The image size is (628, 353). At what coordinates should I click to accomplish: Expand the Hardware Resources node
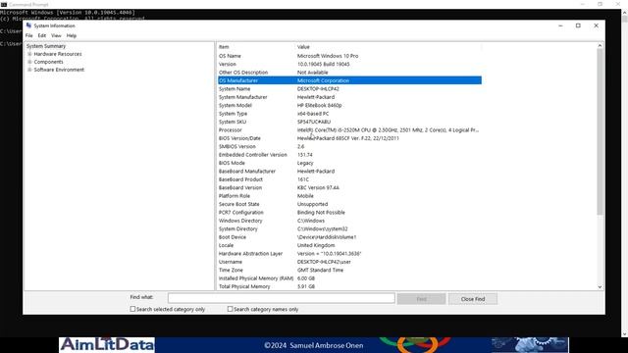(29, 54)
